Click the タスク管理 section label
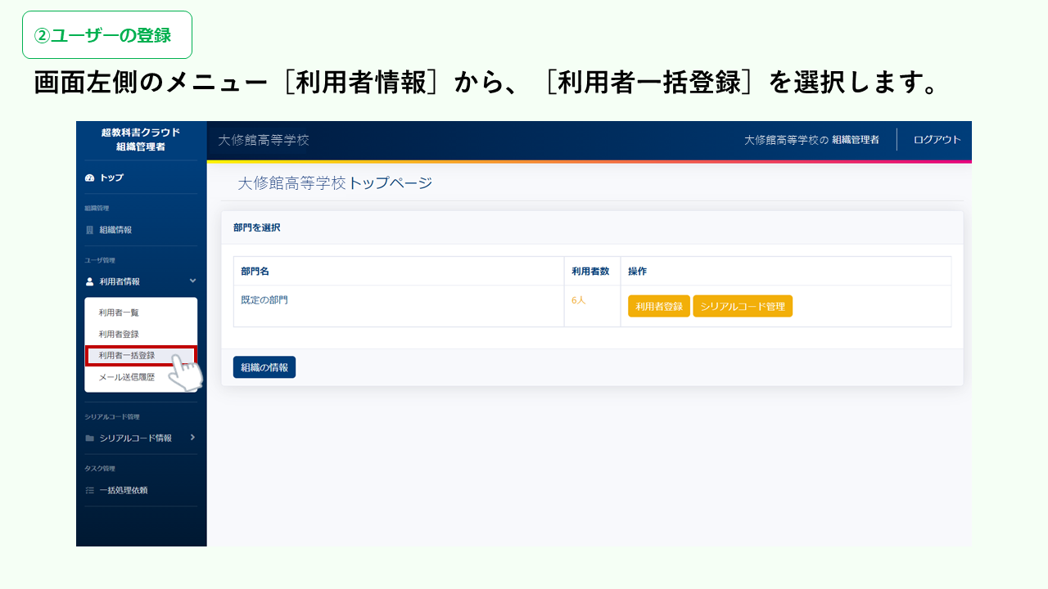Viewport: 1048px width, 589px height. (100, 469)
